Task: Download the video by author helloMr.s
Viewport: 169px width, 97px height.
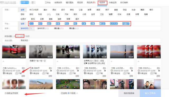Action: [x=19, y=73]
